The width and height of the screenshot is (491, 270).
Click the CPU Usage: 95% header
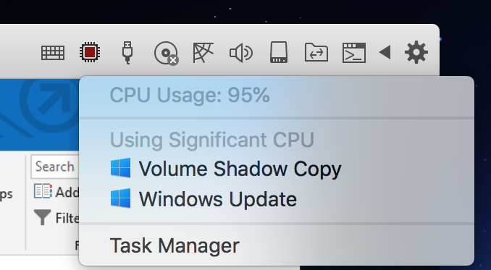click(190, 95)
